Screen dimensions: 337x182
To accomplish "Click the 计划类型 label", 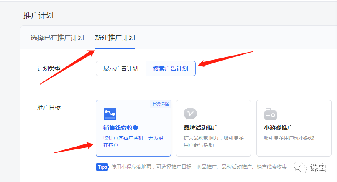I will click(49, 68).
